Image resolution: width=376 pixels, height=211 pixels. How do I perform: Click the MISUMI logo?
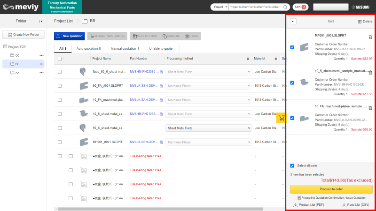(360, 7)
